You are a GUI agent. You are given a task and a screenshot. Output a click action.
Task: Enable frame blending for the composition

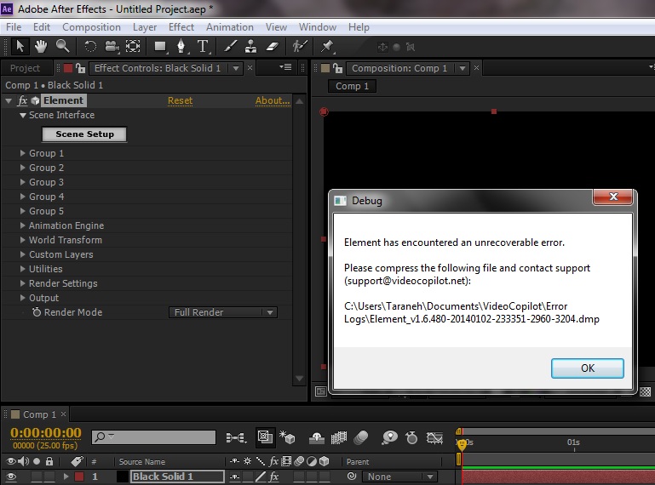click(339, 437)
